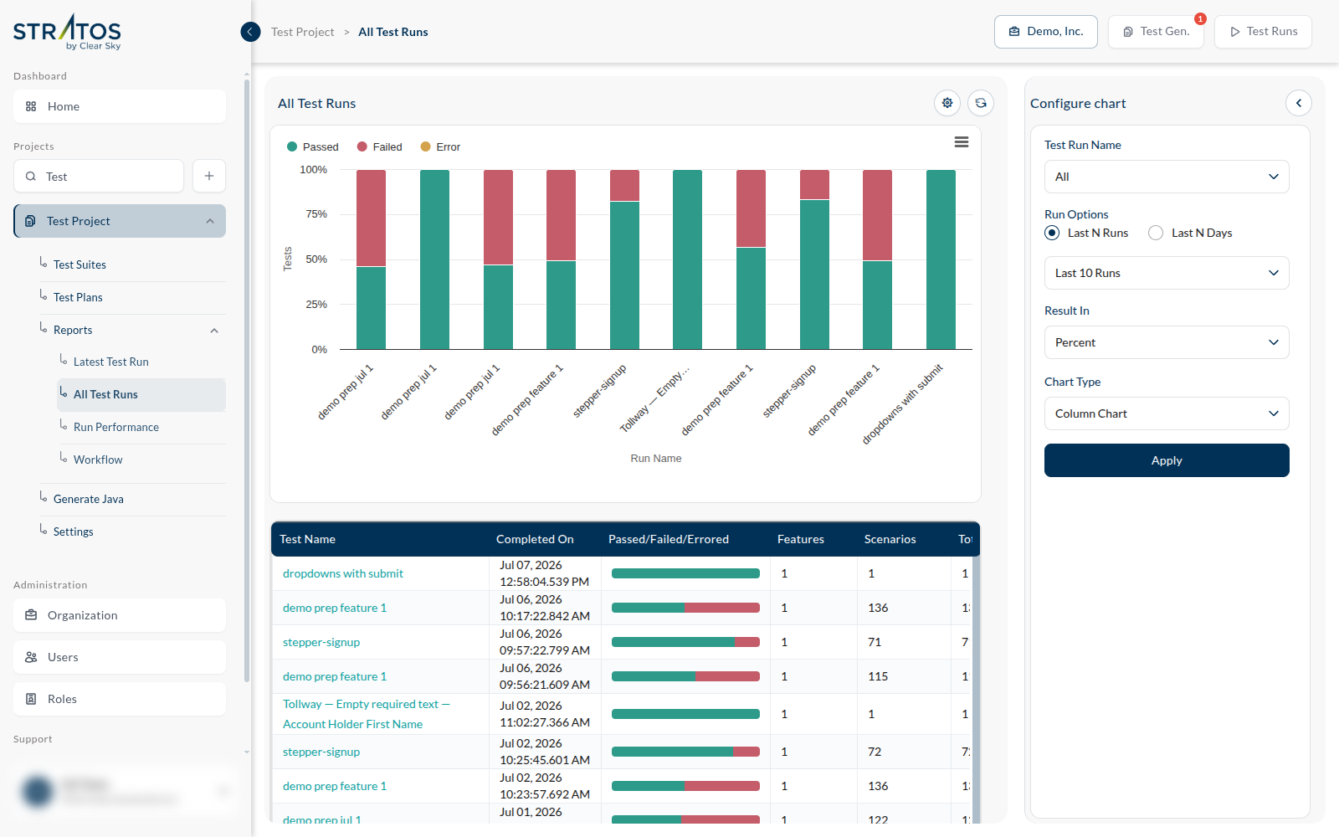Open chart settings gear icon

(947, 103)
